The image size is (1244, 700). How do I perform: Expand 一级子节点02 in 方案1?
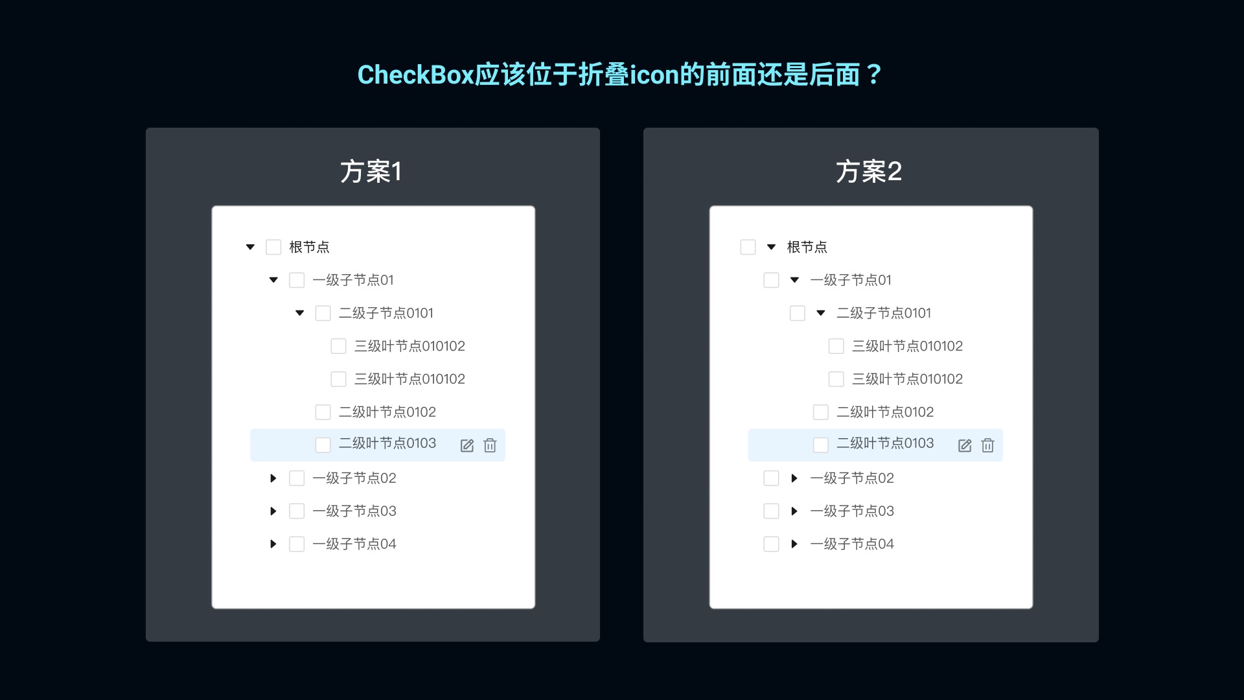click(273, 478)
